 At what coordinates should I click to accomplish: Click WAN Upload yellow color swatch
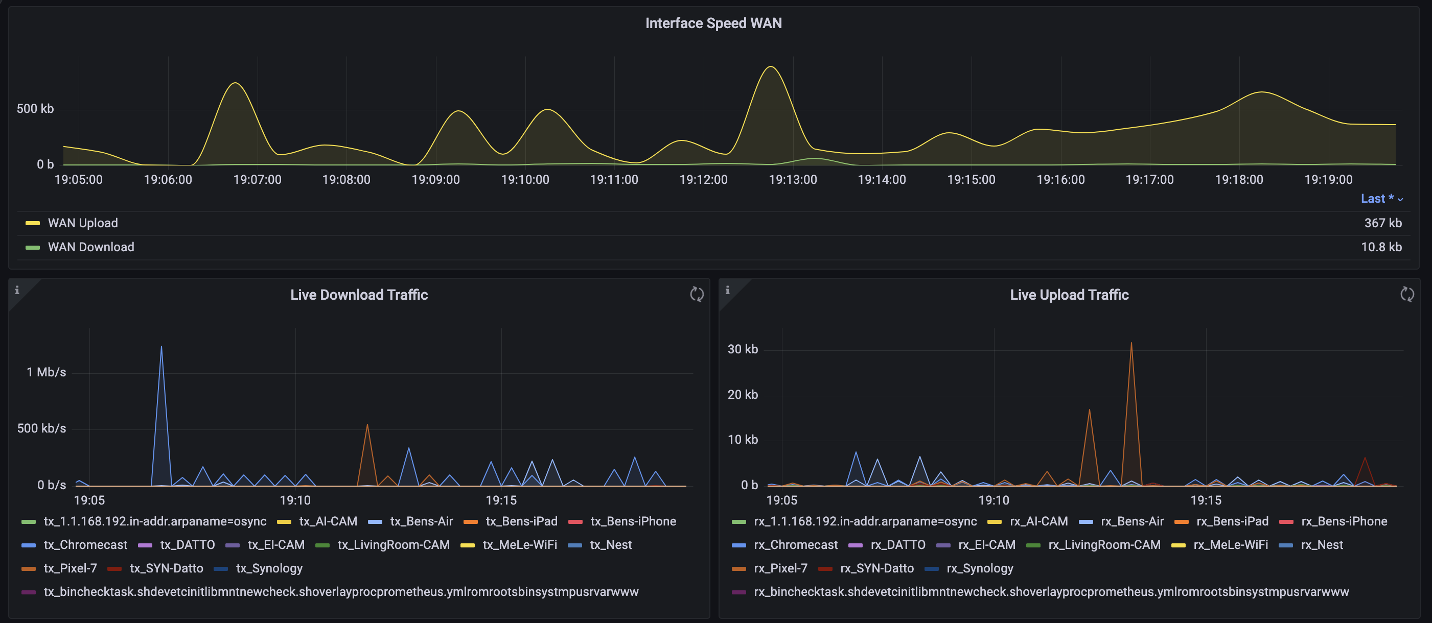33,223
